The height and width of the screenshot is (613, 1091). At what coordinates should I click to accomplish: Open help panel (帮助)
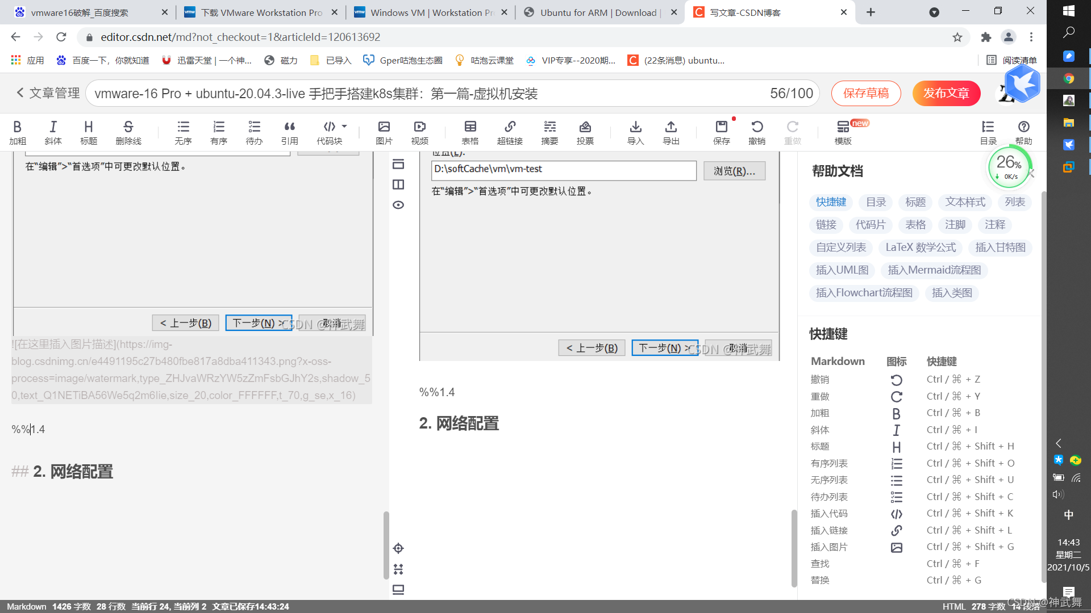(x=1023, y=133)
